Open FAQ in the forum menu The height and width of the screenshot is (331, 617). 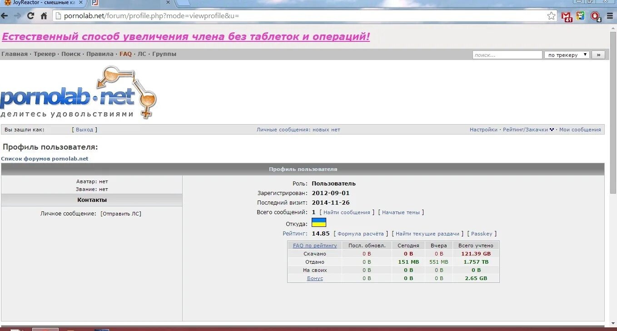pyautogui.click(x=125, y=54)
